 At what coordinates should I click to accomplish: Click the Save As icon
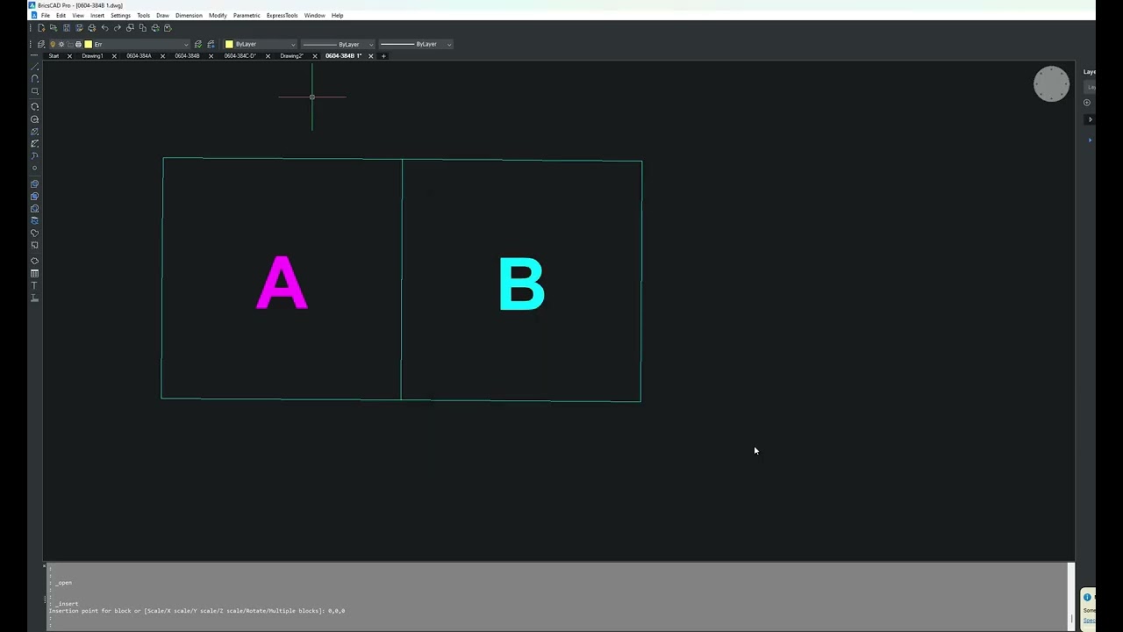(79, 28)
